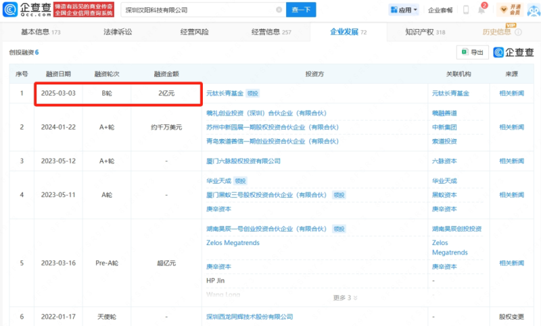Open 关联机构 link 索道投资
The width and height of the screenshot is (541, 326).
[444, 141]
